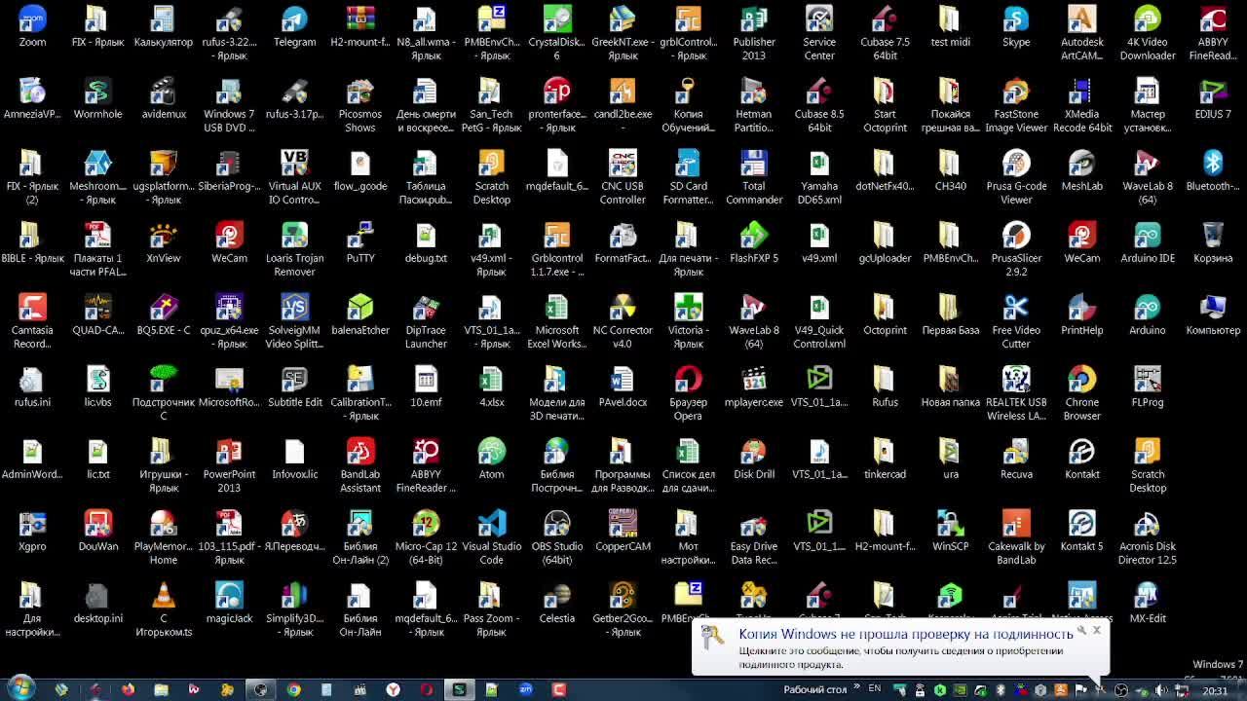
Task: Open Google Chrome in taskbar
Action: pyautogui.click(x=293, y=689)
